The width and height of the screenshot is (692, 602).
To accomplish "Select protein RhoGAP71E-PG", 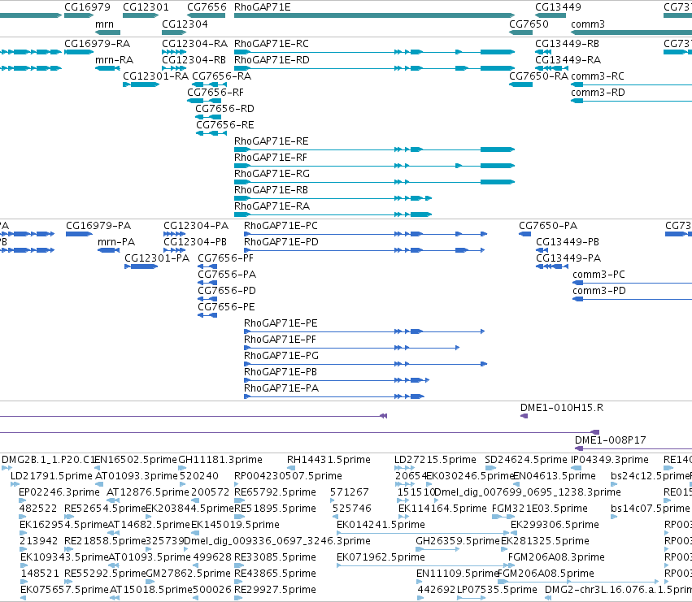I will tap(281, 357).
